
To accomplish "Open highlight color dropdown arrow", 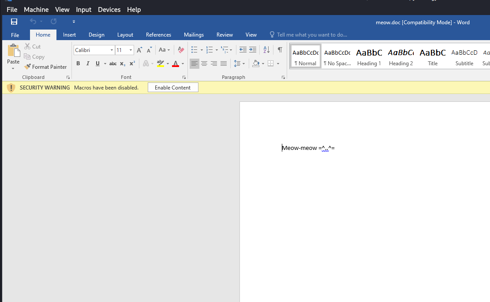I will click(x=168, y=64).
